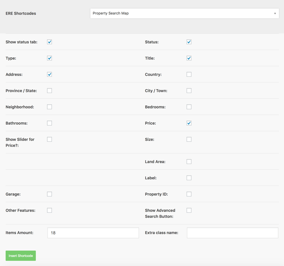Check the Bedrooms checkbox
Screen dimensions: 284x266
tap(189, 107)
